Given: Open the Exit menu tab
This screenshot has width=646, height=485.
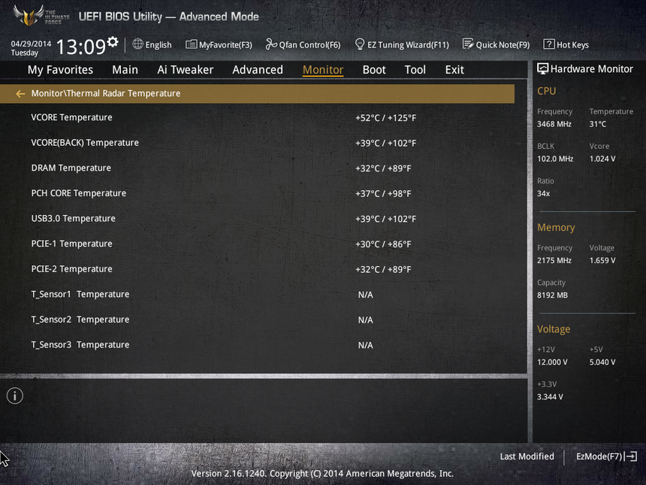Looking at the screenshot, I should (x=454, y=70).
